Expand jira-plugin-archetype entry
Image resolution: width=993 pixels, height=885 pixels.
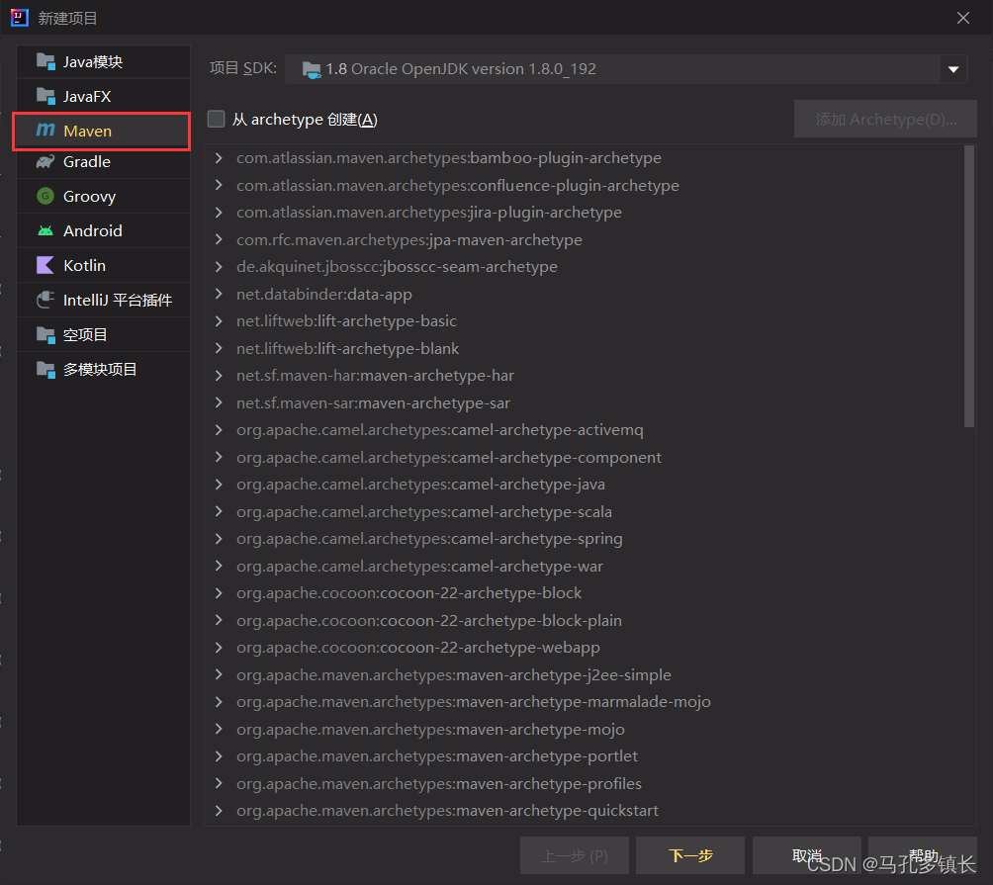pyautogui.click(x=220, y=212)
